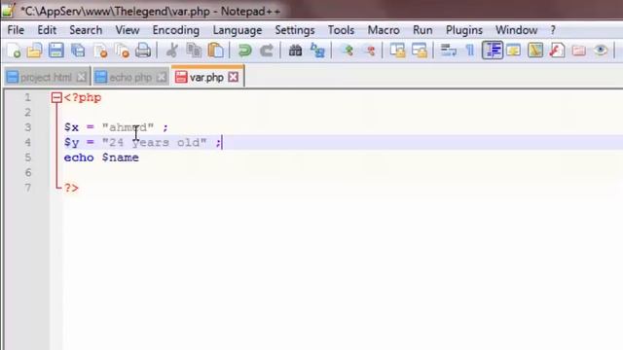
Task: Open Replace dialog icon
Action: point(317,51)
